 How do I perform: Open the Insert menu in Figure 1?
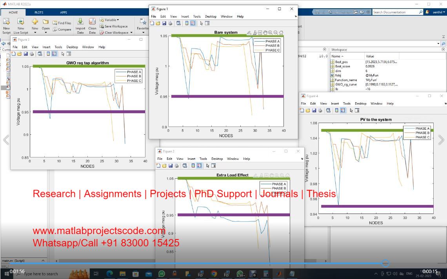185,16
